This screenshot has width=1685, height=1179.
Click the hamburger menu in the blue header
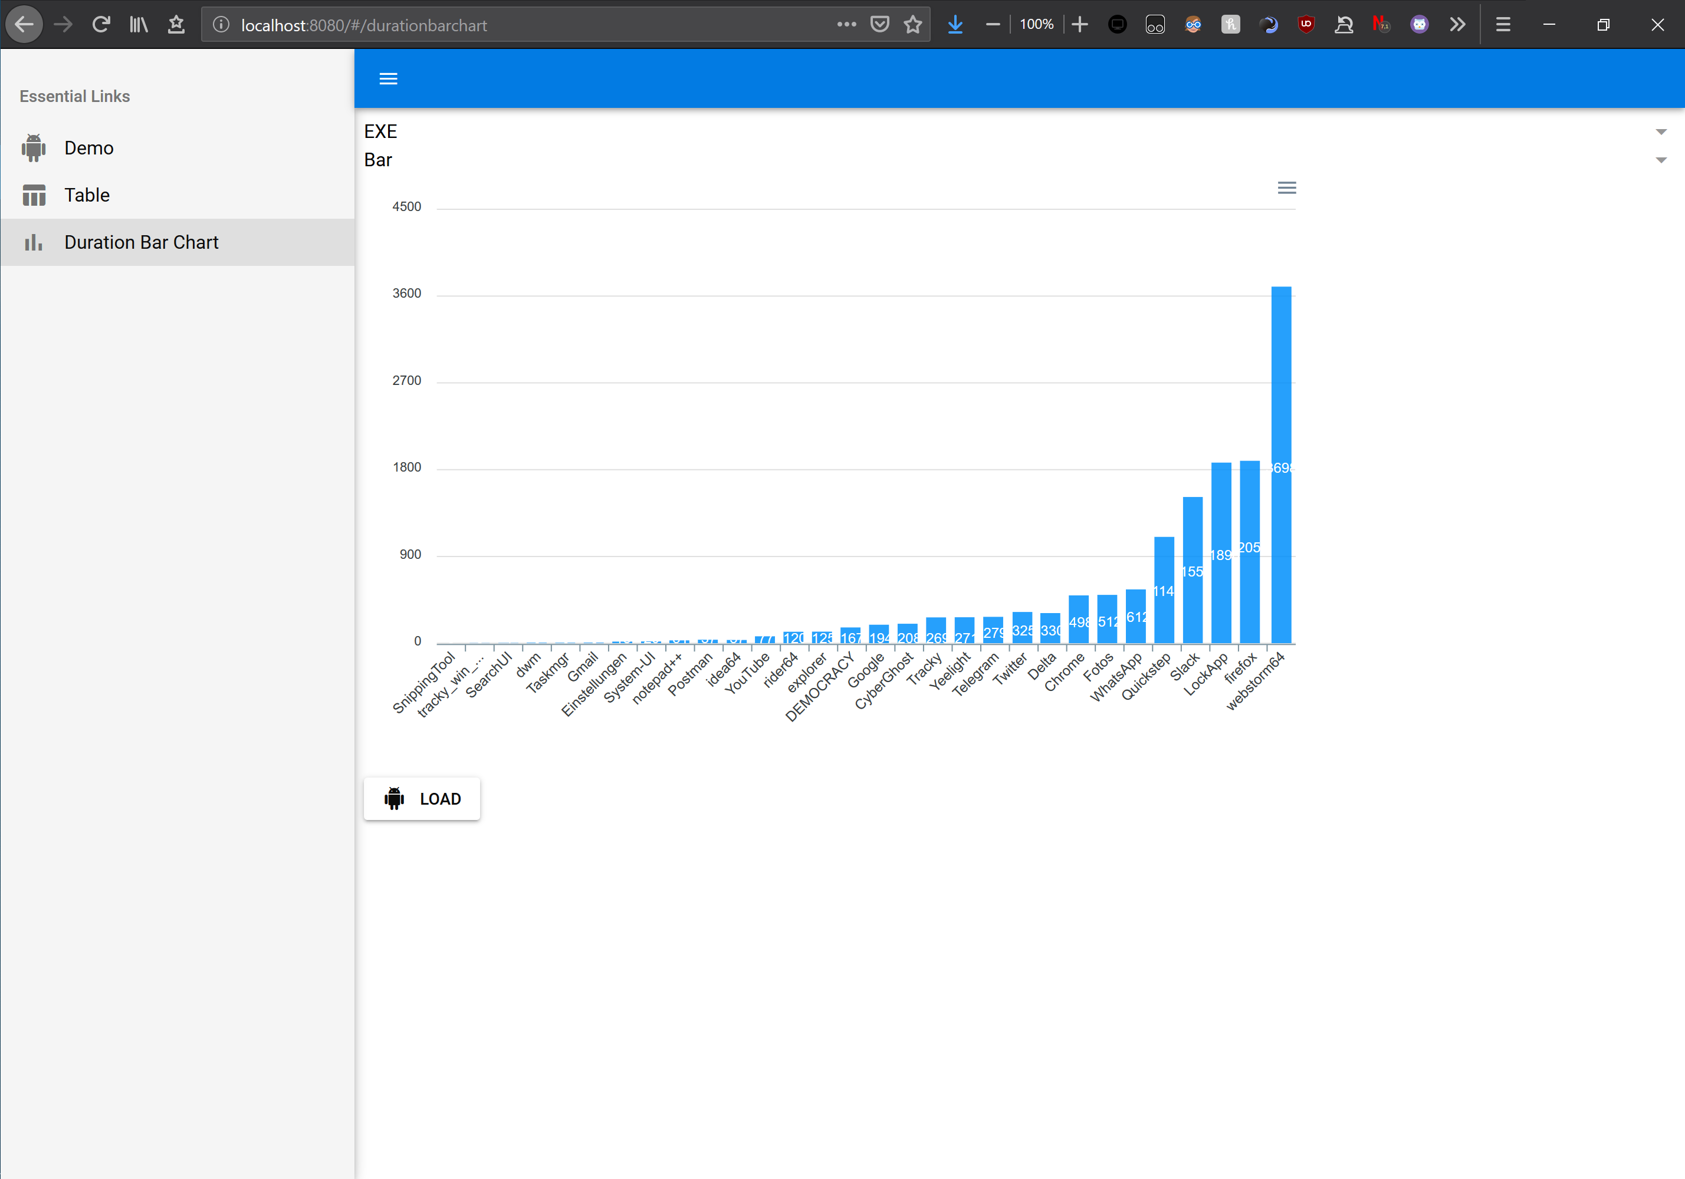pyautogui.click(x=388, y=78)
